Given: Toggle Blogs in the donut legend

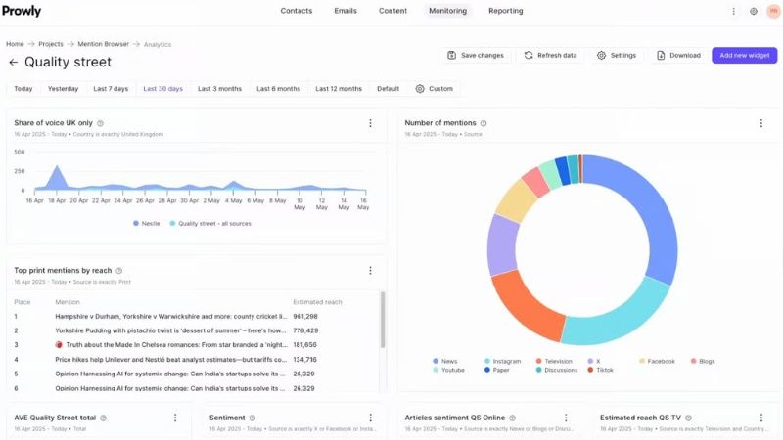Looking at the screenshot, I should [x=703, y=361].
